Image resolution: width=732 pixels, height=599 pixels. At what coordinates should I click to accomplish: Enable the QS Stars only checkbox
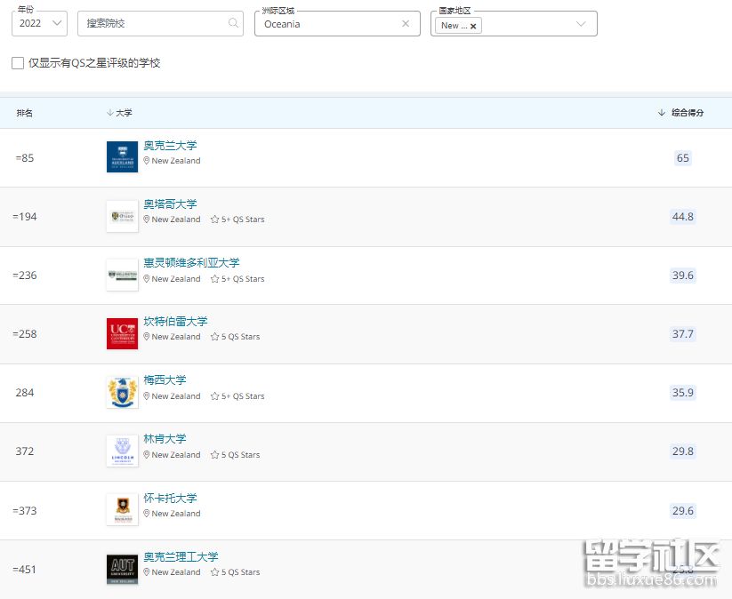coord(18,63)
